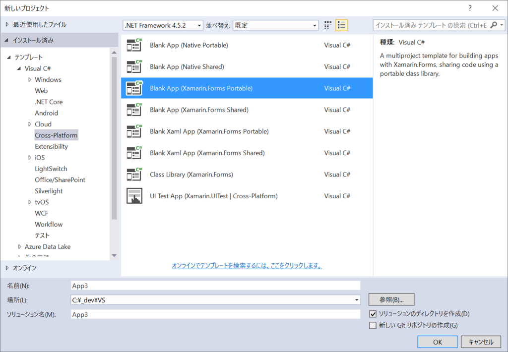This screenshot has height=352, width=508.
Task: Click the OK button
Action: tap(438, 342)
